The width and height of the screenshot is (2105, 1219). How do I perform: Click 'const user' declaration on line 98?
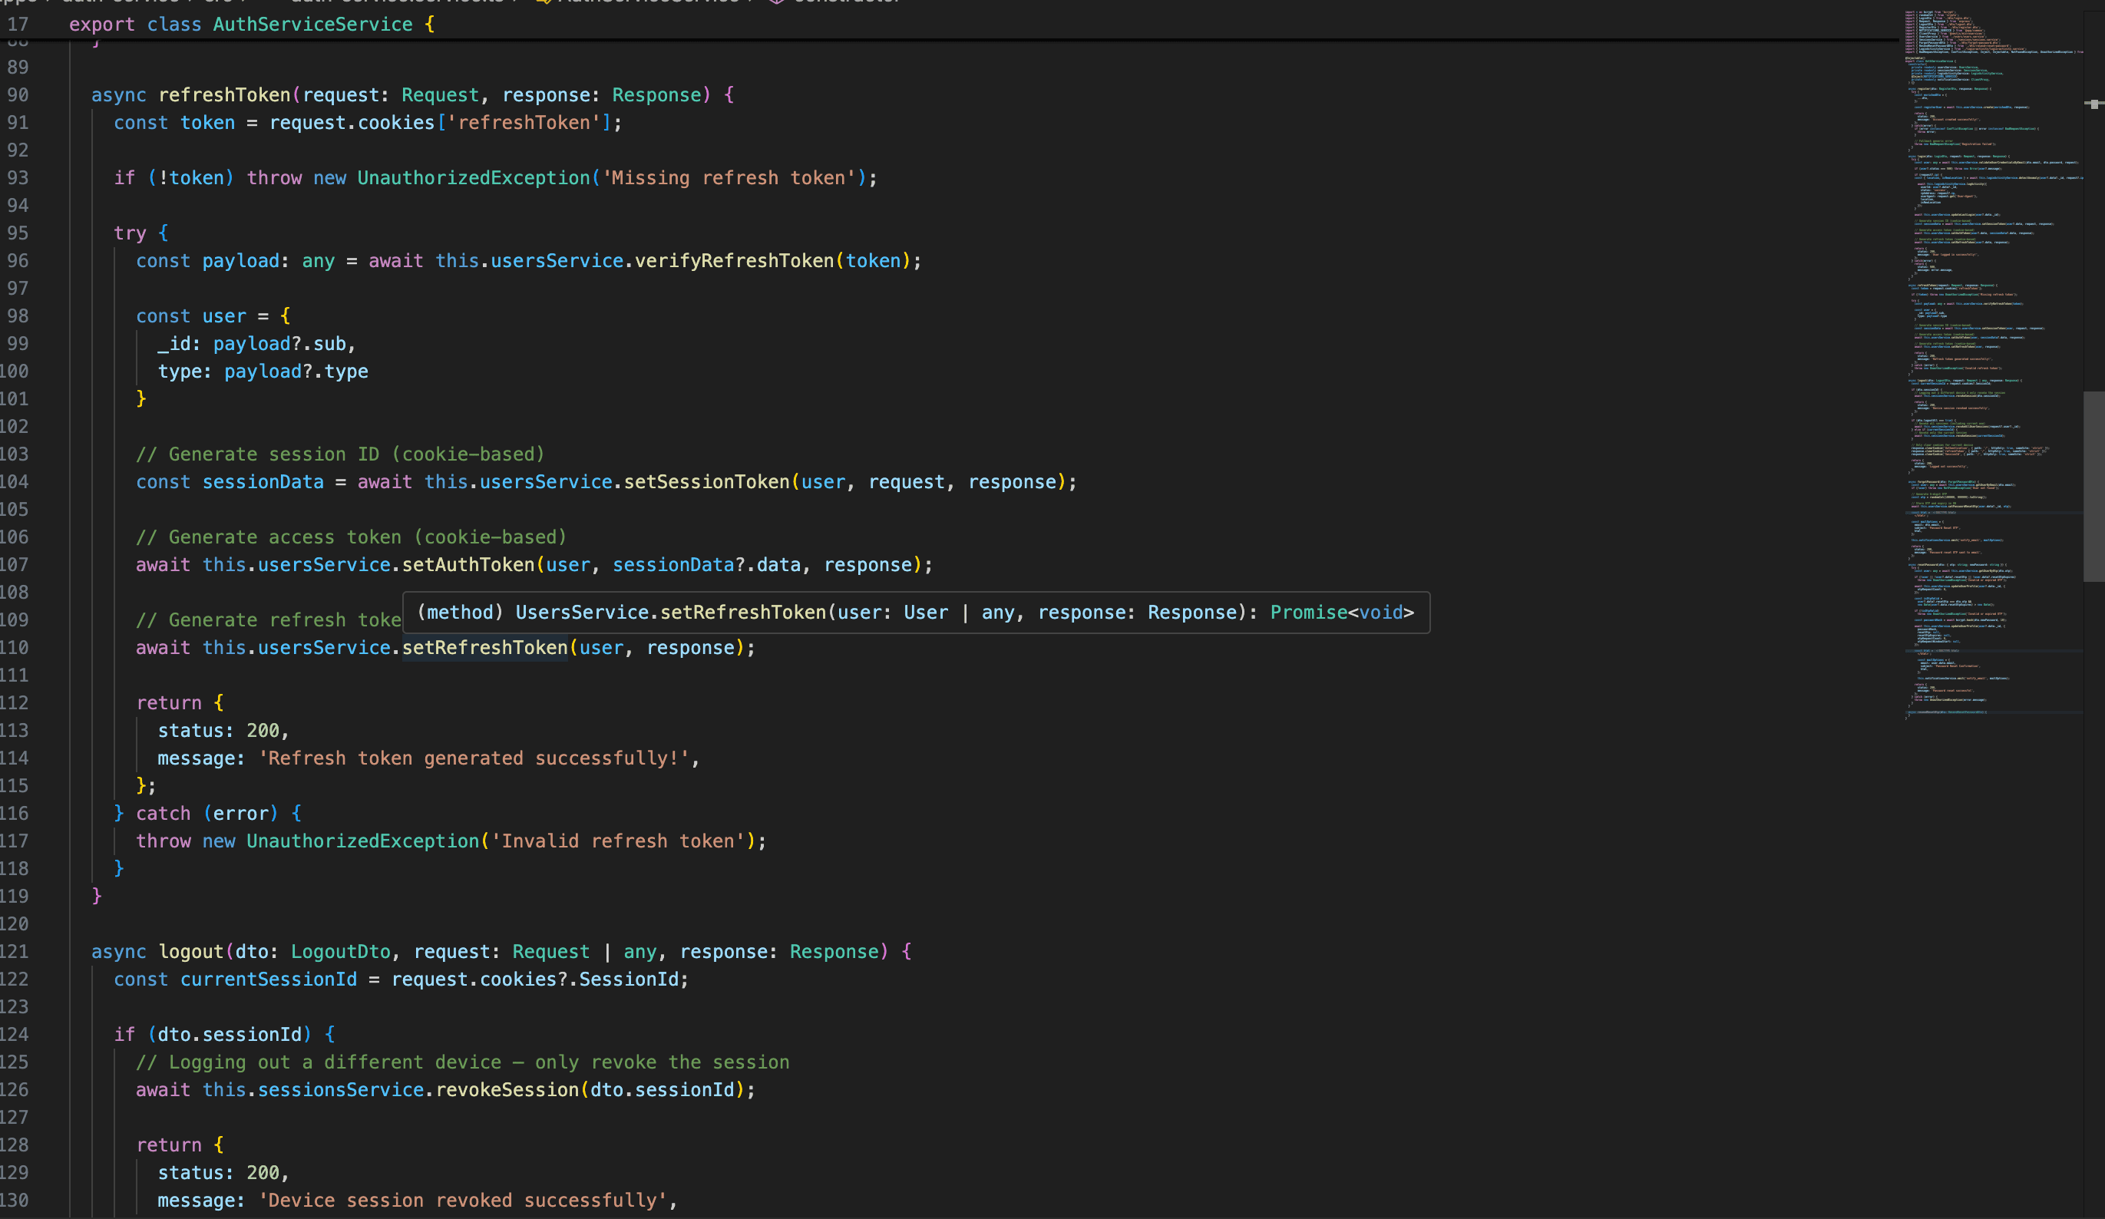point(191,317)
